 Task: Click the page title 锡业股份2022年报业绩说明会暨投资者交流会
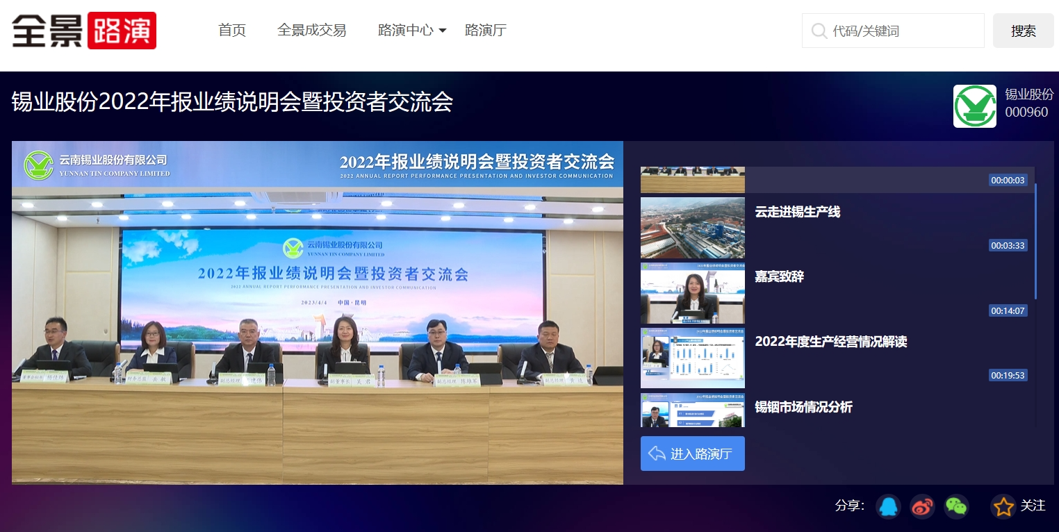point(232,102)
